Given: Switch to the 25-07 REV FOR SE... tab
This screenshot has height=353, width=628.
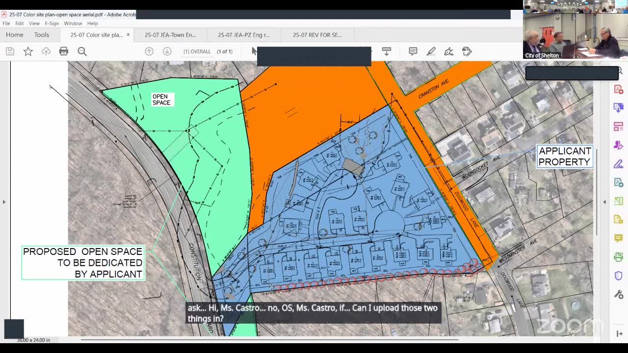Looking at the screenshot, I should (317, 35).
